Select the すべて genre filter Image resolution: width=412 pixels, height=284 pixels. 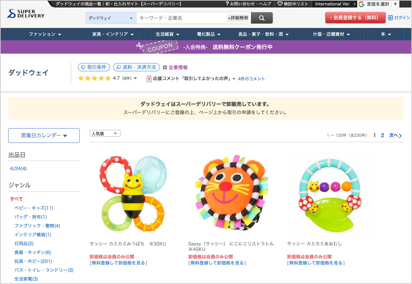click(x=16, y=199)
